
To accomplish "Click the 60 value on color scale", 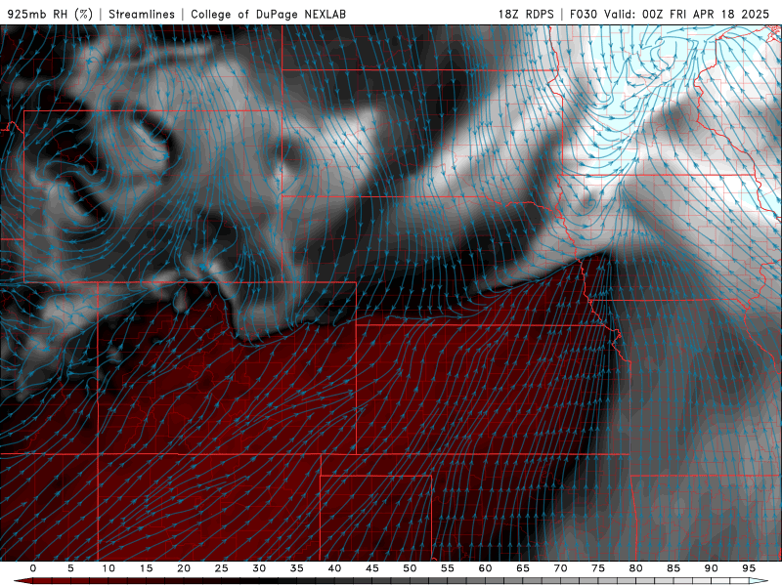I will (485, 568).
